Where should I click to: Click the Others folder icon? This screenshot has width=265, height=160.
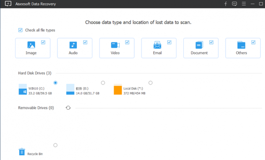[241, 45]
